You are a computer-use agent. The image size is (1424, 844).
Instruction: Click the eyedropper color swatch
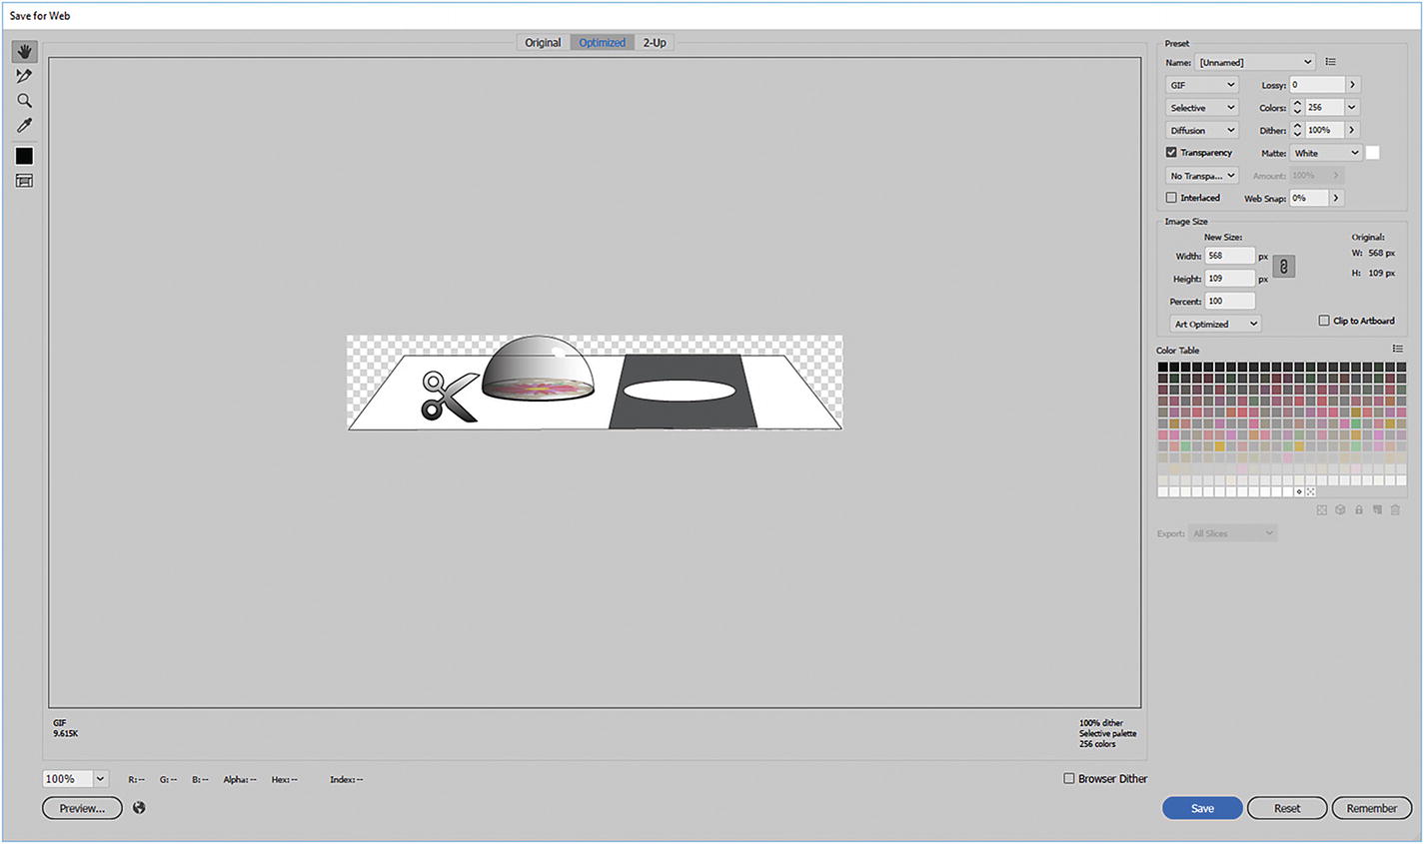[x=24, y=155]
